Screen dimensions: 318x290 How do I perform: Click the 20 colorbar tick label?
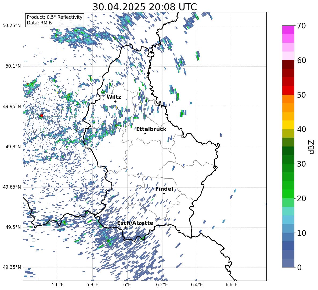[x=301, y=199]
